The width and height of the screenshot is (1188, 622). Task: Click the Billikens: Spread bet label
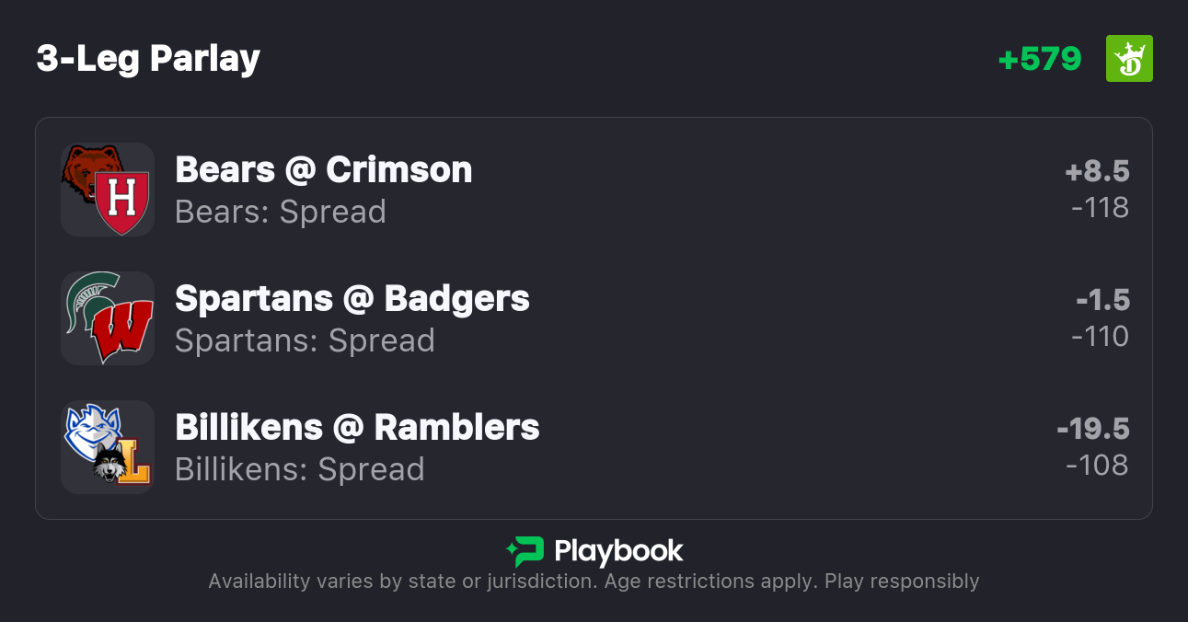300,469
